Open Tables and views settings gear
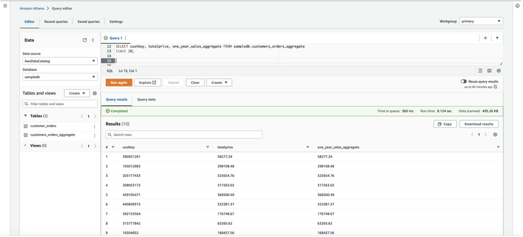 coord(95,93)
